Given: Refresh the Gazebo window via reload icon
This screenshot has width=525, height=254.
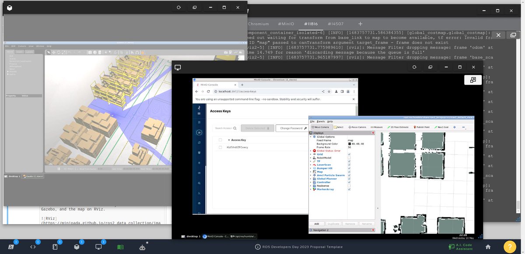Looking at the screenshot, I should coord(178,7).
